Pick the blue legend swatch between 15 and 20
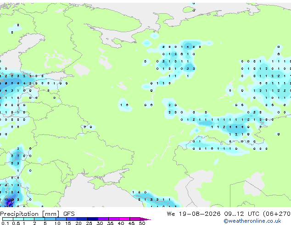The height and width of the screenshot is (225, 291). tap(72, 219)
